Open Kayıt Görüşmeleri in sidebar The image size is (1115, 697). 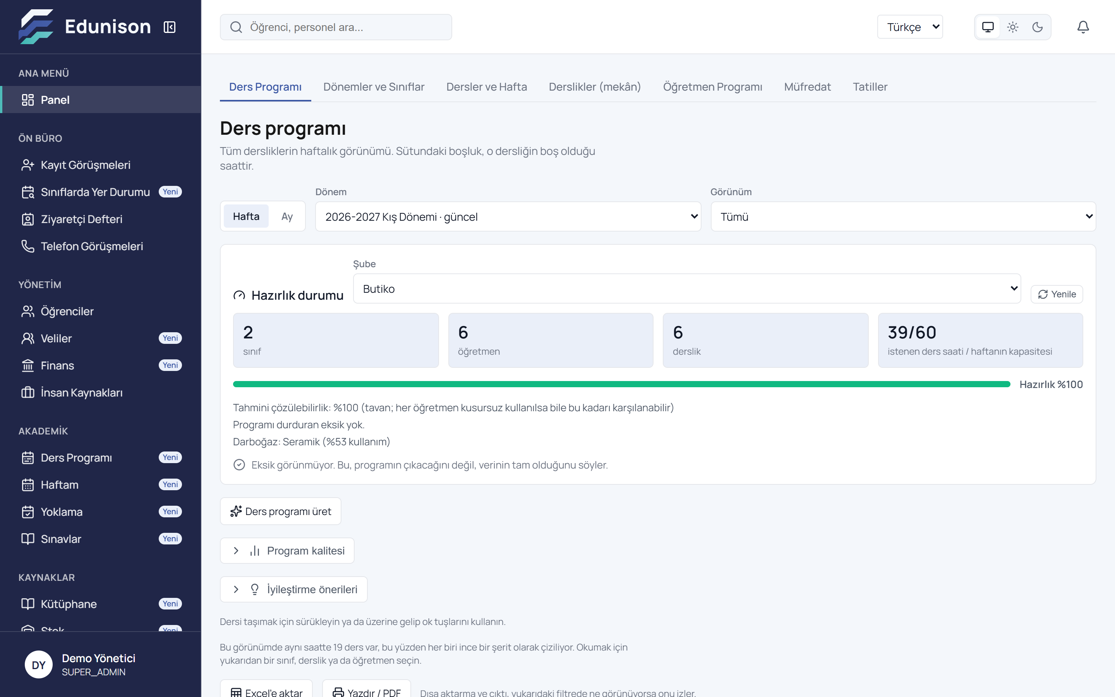pos(101,165)
